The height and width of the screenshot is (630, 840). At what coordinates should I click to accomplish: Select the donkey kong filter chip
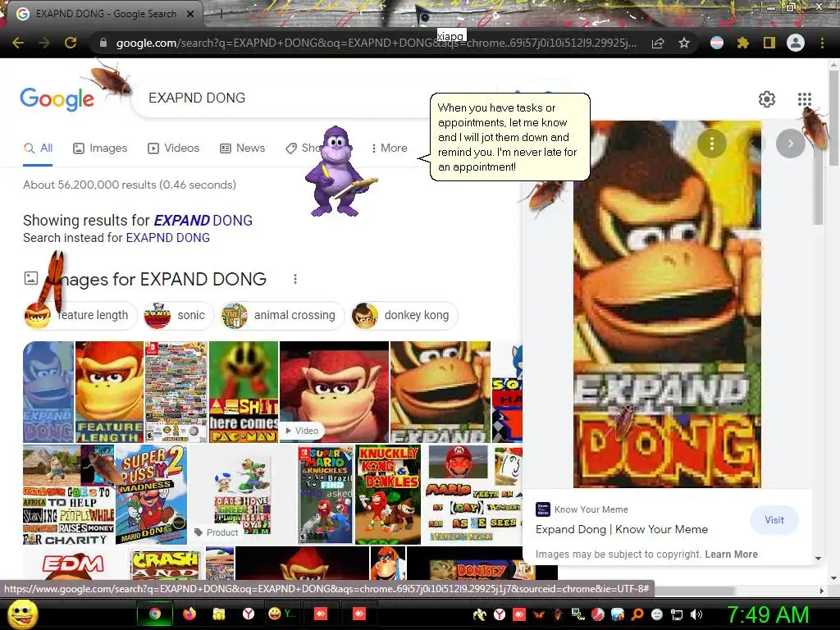404,316
